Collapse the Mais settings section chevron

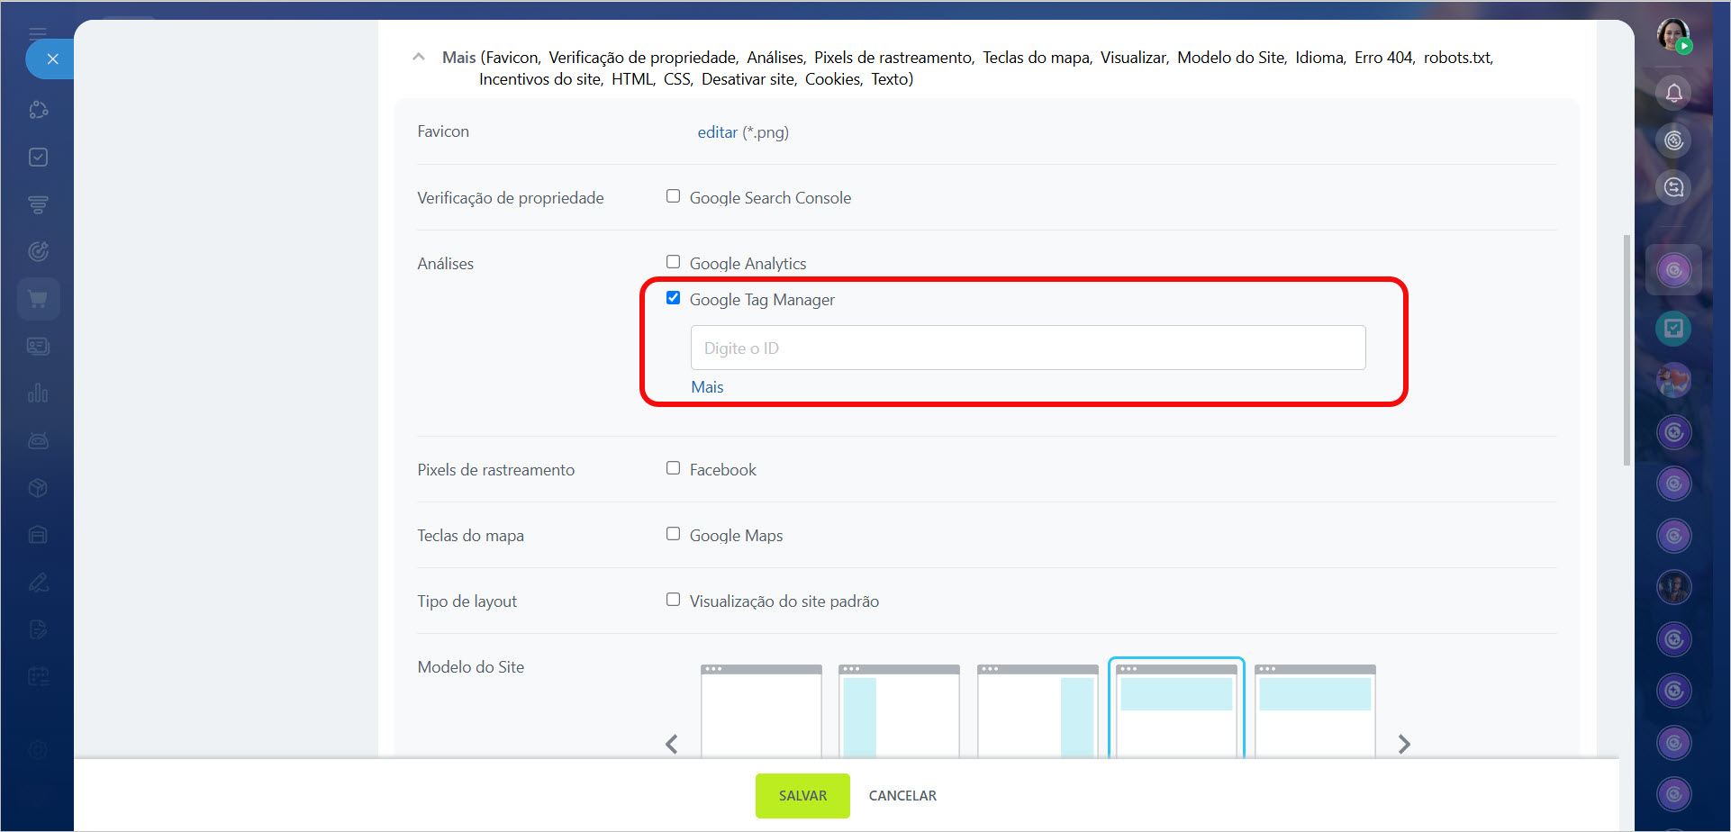point(418,57)
